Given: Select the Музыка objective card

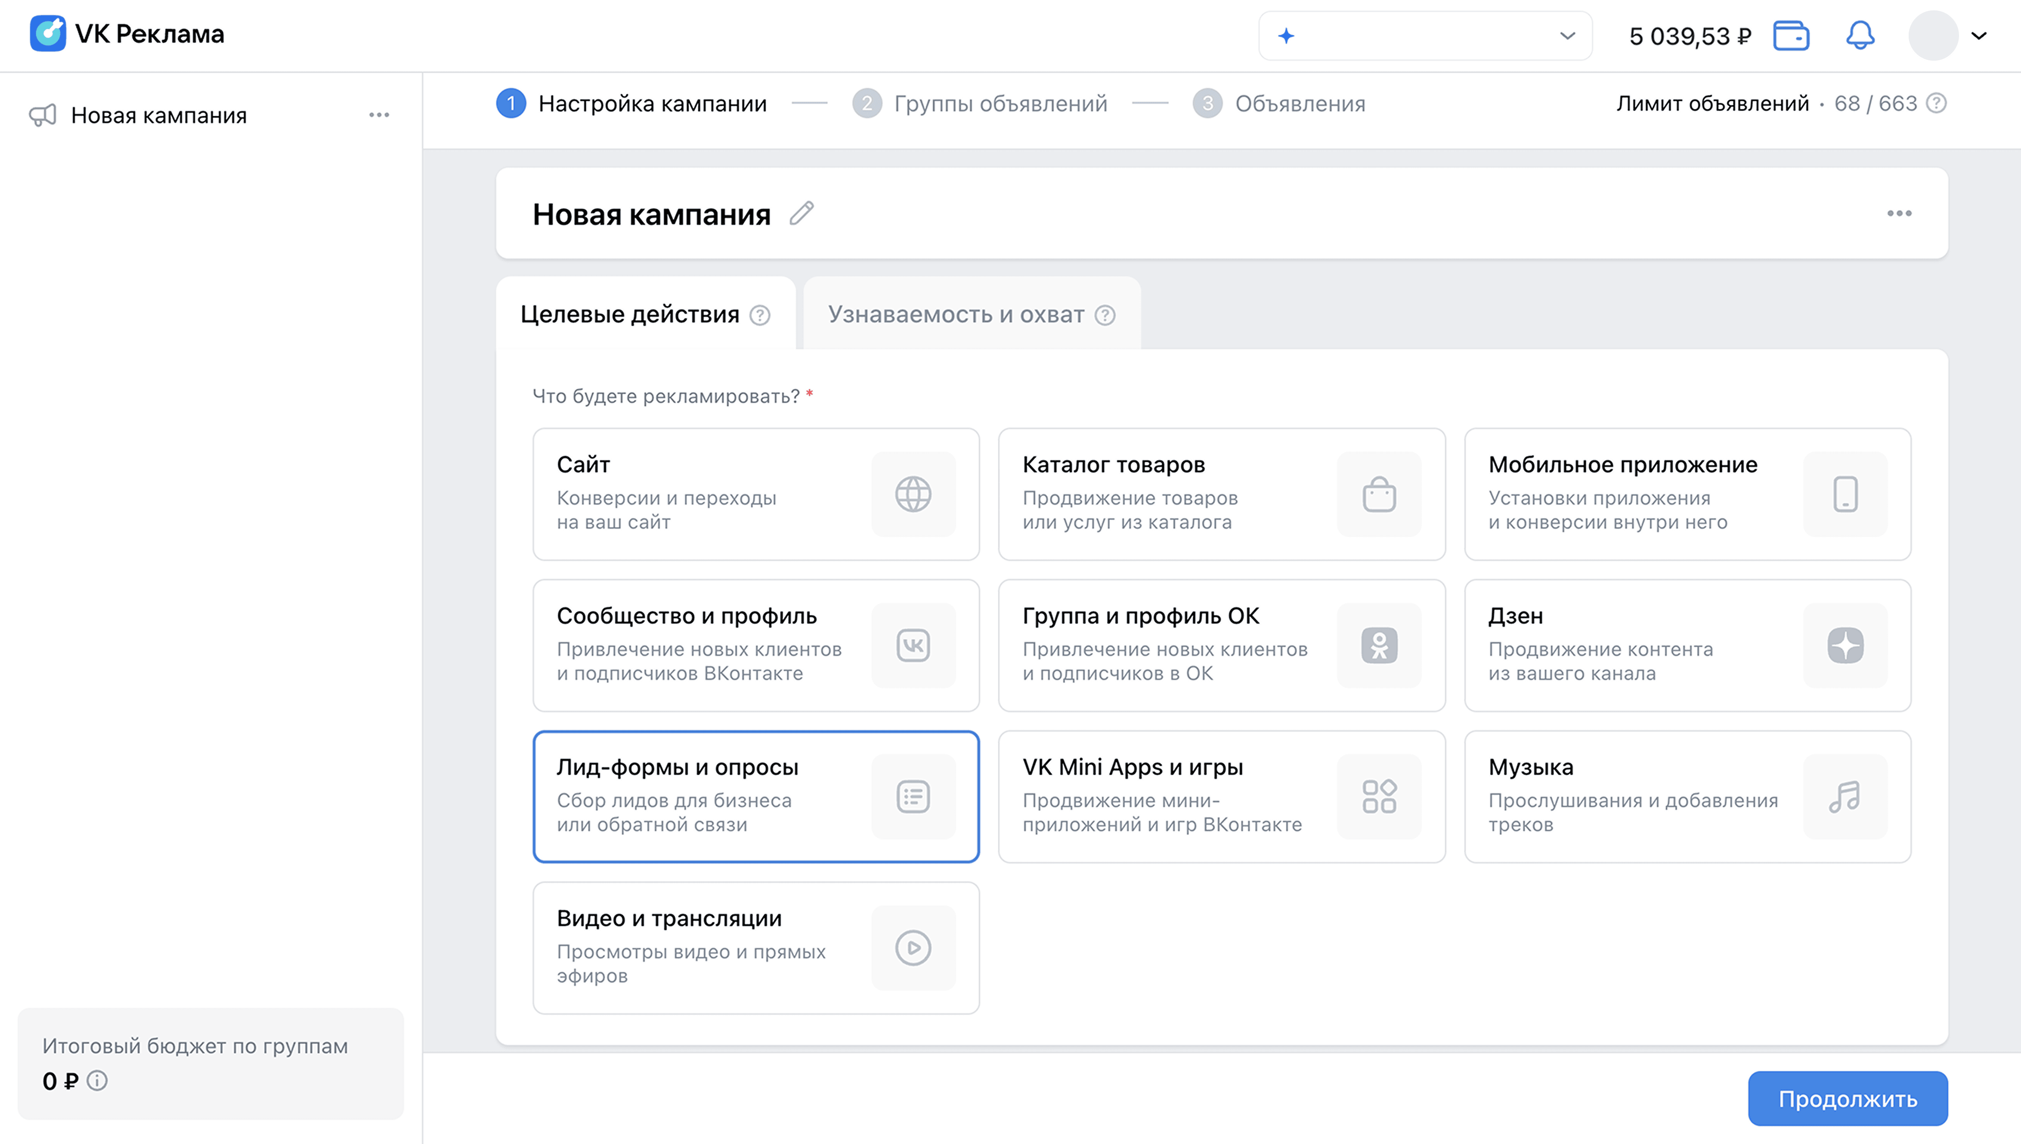Looking at the screenshot, I should click(x=1687, y=796).
